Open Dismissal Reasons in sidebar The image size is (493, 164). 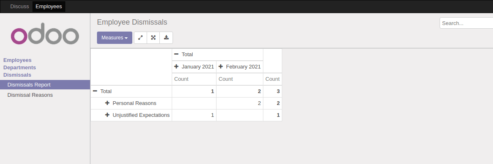click(30, 95)
